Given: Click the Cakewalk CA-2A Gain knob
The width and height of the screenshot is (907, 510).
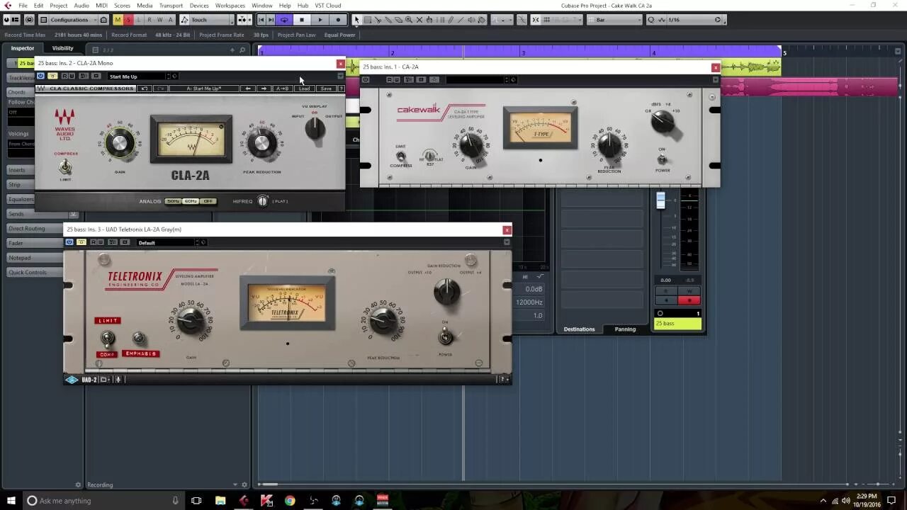Looking at the screenshot, I should pyautogui.click(x=471, y=144).
